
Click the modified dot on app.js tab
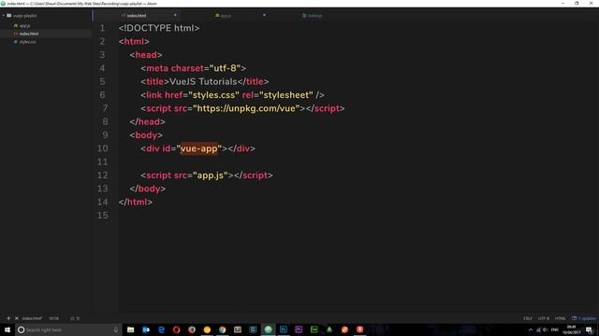click(x=264, y=15)
